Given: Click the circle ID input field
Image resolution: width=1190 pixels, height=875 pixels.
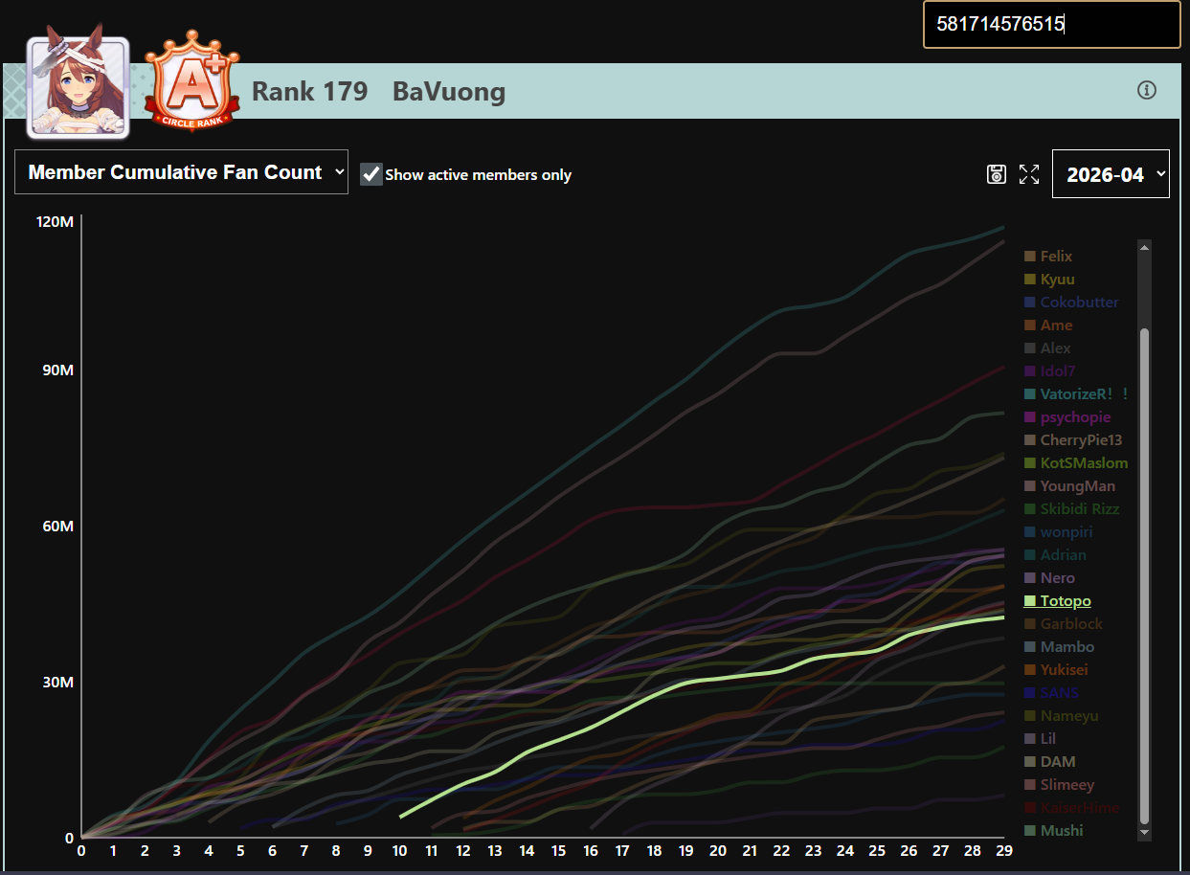Looking at the screenshot, I should pyautogui.click(x=1051, y=24).
